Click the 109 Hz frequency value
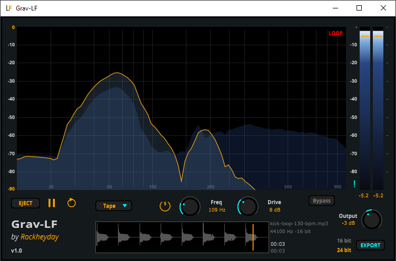Image resolution: width=396 pixels, height=261 pixels. (x=216, y=210)
